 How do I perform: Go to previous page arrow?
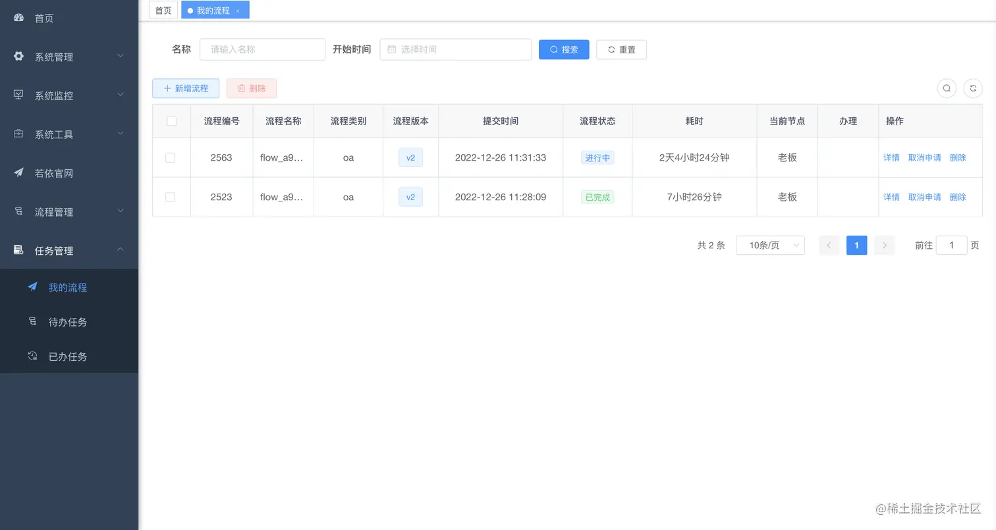(829, 245)
